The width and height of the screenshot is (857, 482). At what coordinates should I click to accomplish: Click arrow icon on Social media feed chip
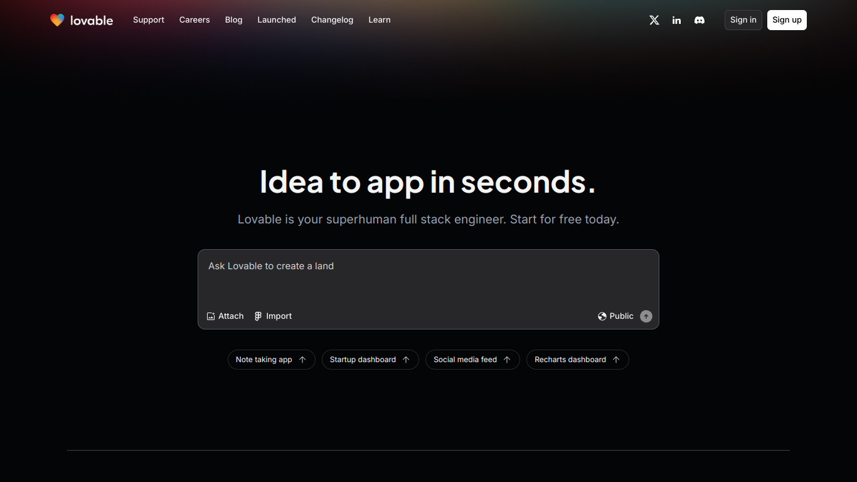point(507,360)
